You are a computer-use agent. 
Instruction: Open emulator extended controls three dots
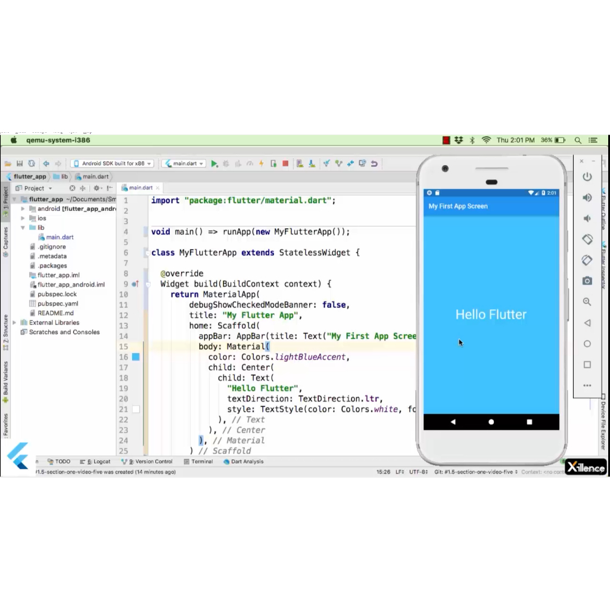[x=587, y=385]
